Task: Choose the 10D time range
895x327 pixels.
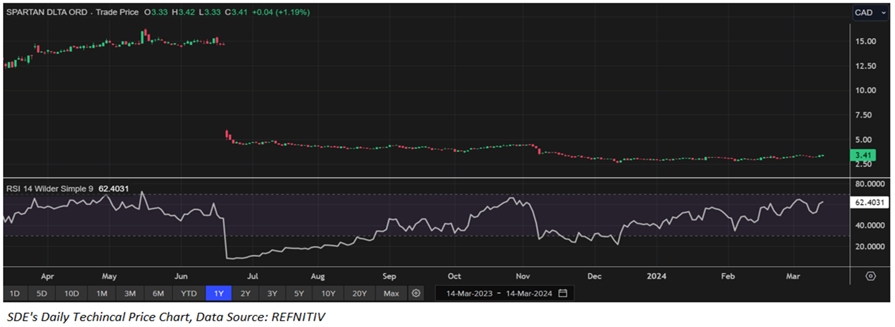Action: coord(72,293)
